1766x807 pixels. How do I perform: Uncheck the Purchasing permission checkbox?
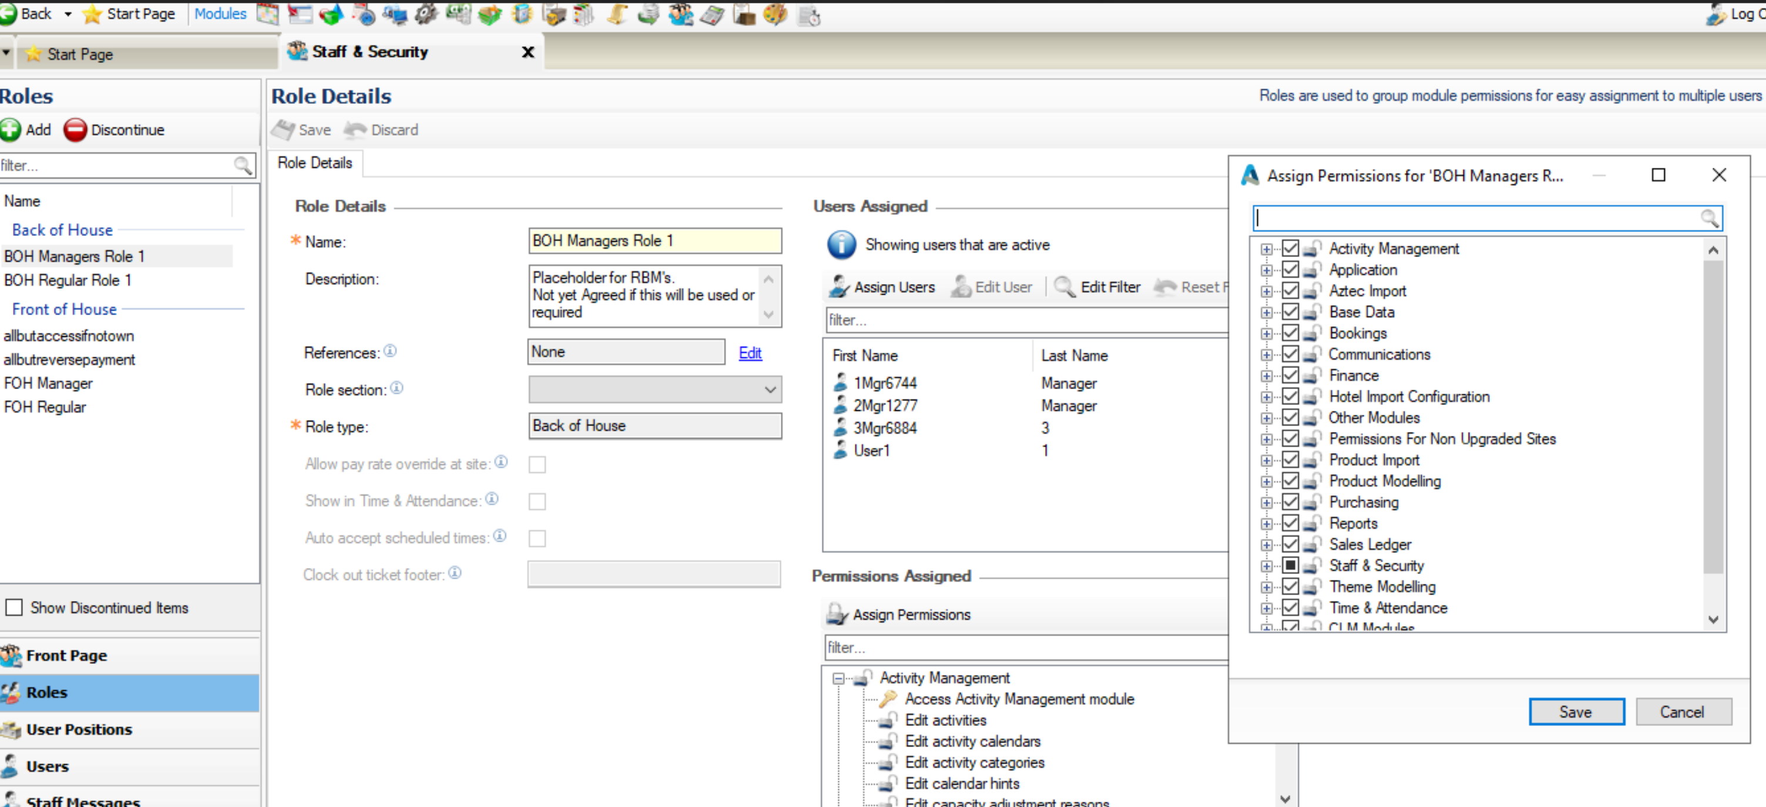click(x=1290, y=501)
